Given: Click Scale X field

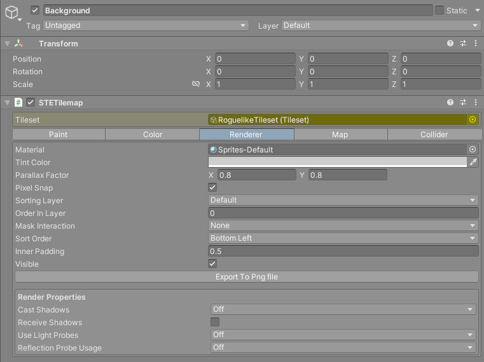Looking at the screenshot, I should pyautogui.click(x=255, y=84).
